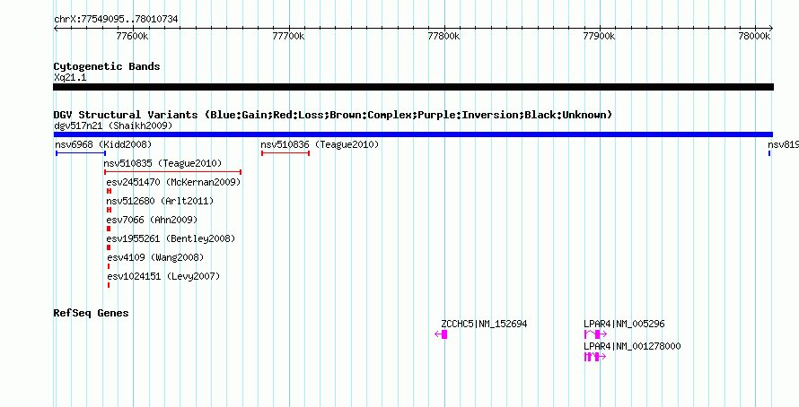Screen dimensions: 799x407
Task: Click the 77900k ruler tick label
Action: pyautogui.click(x=600, y=36)
